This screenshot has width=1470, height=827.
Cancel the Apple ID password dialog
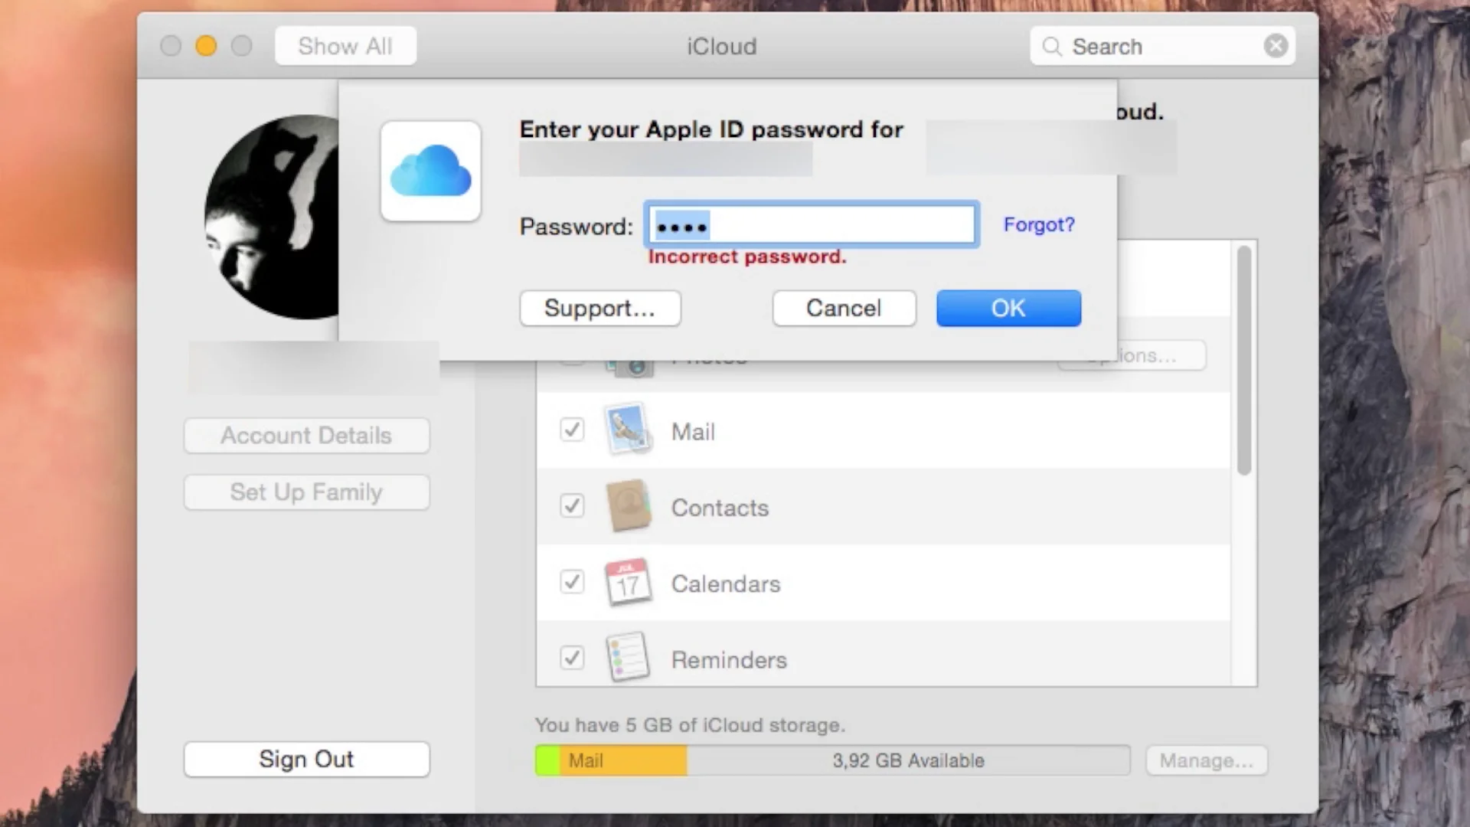tap(843, 308)
